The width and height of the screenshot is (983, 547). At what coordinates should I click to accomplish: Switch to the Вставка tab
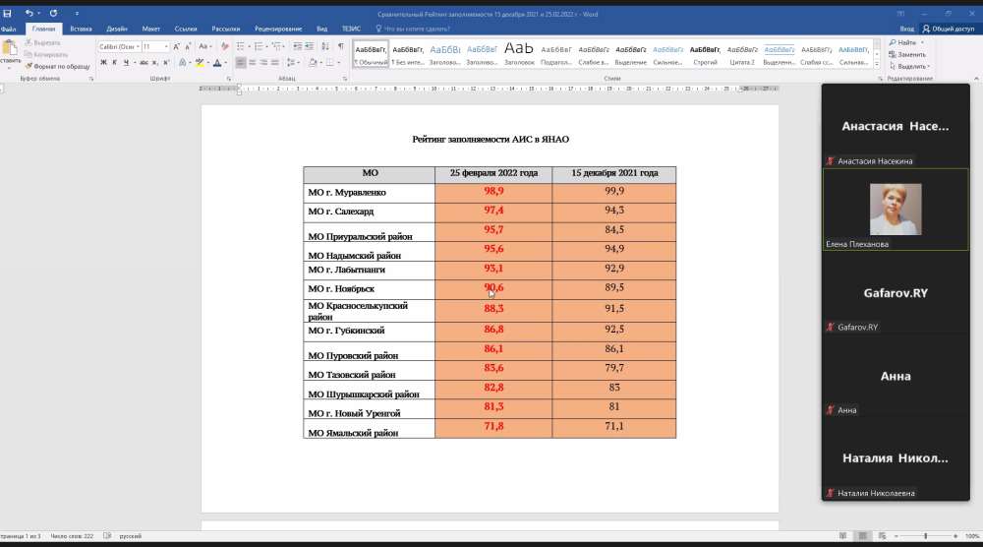click(x=81, y=29)
